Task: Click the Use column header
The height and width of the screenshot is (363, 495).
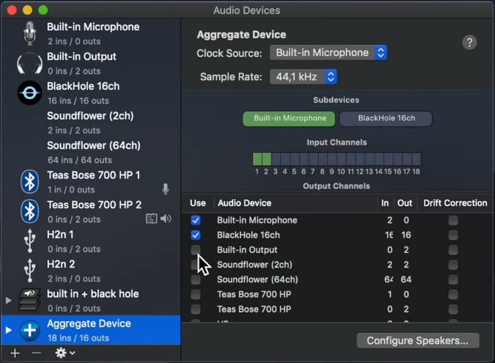Action: pos(198,203)
